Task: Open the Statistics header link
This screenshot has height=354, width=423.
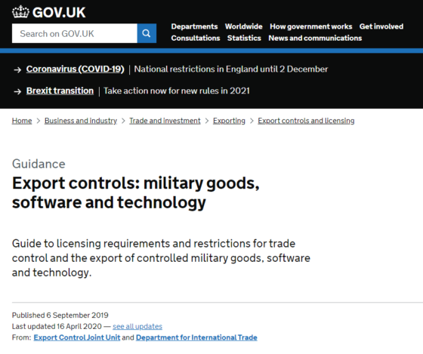Action: tap(244, 38)
